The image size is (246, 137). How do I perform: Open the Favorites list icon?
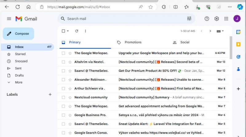187,7
